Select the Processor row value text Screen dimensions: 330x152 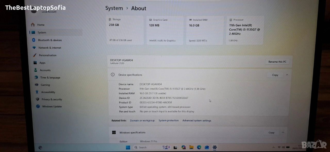[172, 89]
